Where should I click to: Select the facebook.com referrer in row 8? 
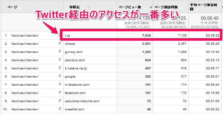[x=75, y=93]
